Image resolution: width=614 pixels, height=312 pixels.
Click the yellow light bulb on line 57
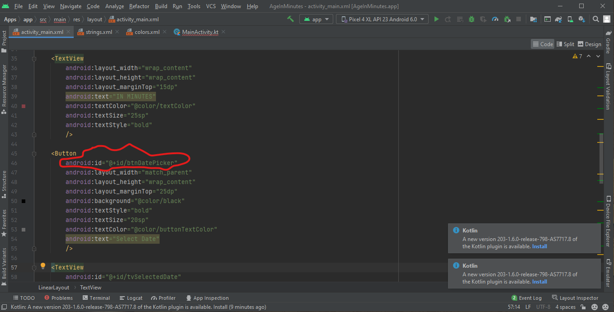tap(43, 266)
